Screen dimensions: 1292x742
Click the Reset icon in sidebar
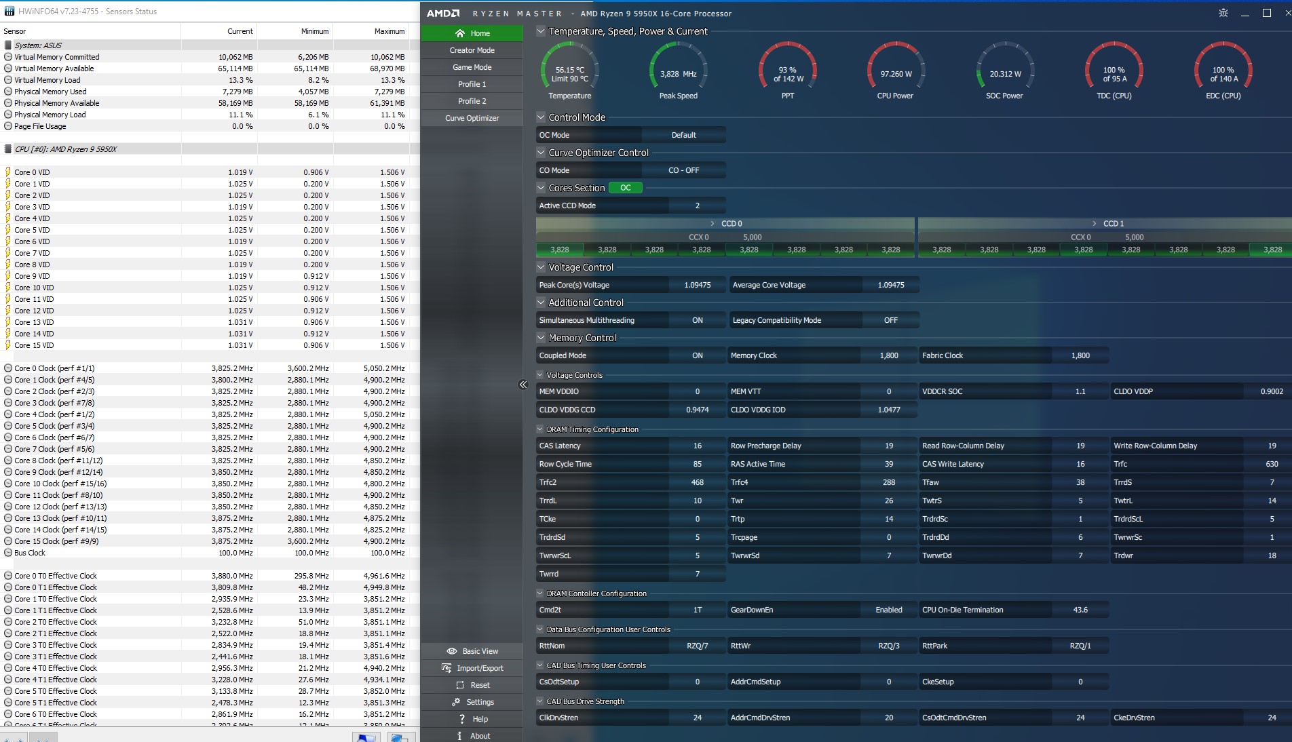pyautogui.click(x=460, y=685)
